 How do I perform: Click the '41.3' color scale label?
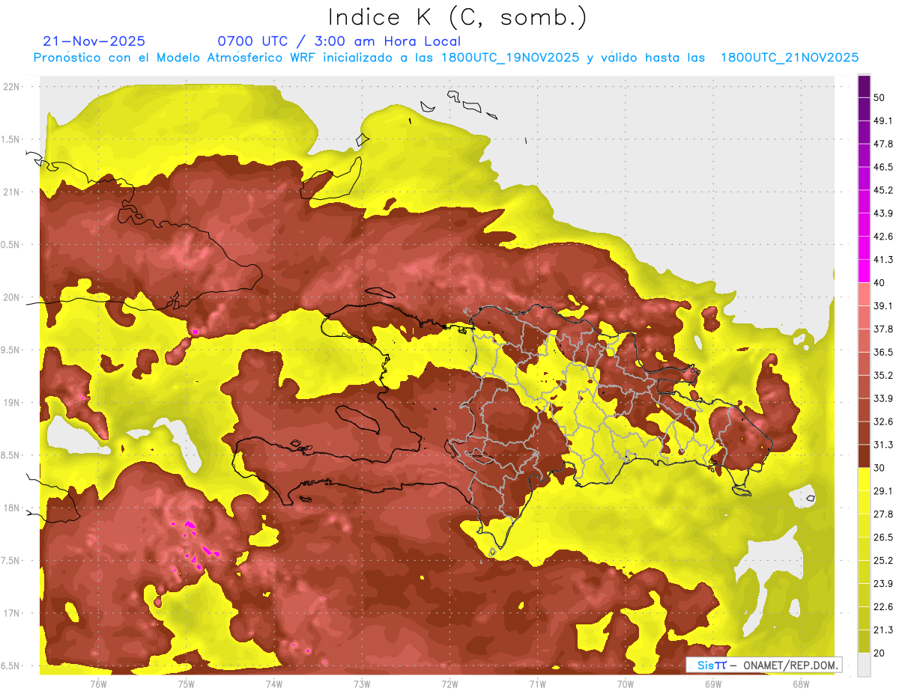[883, 260]
